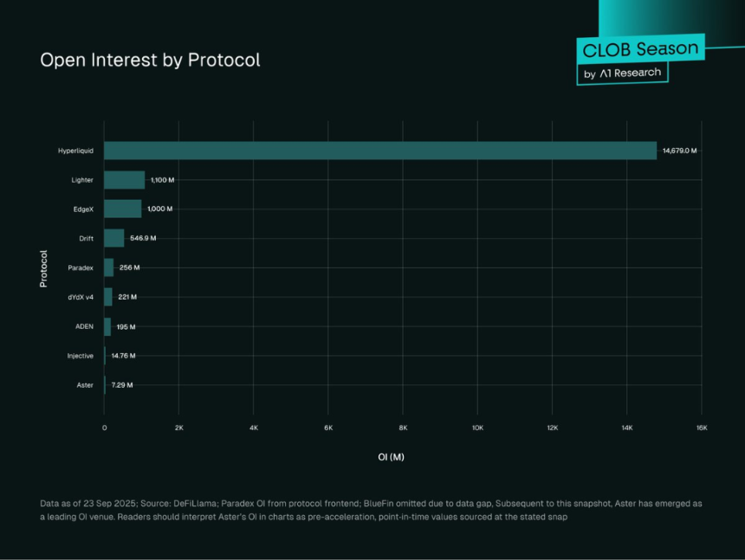Click the 1,100 M value label
This screenshot has width=745, height=560.
[163, 180]
